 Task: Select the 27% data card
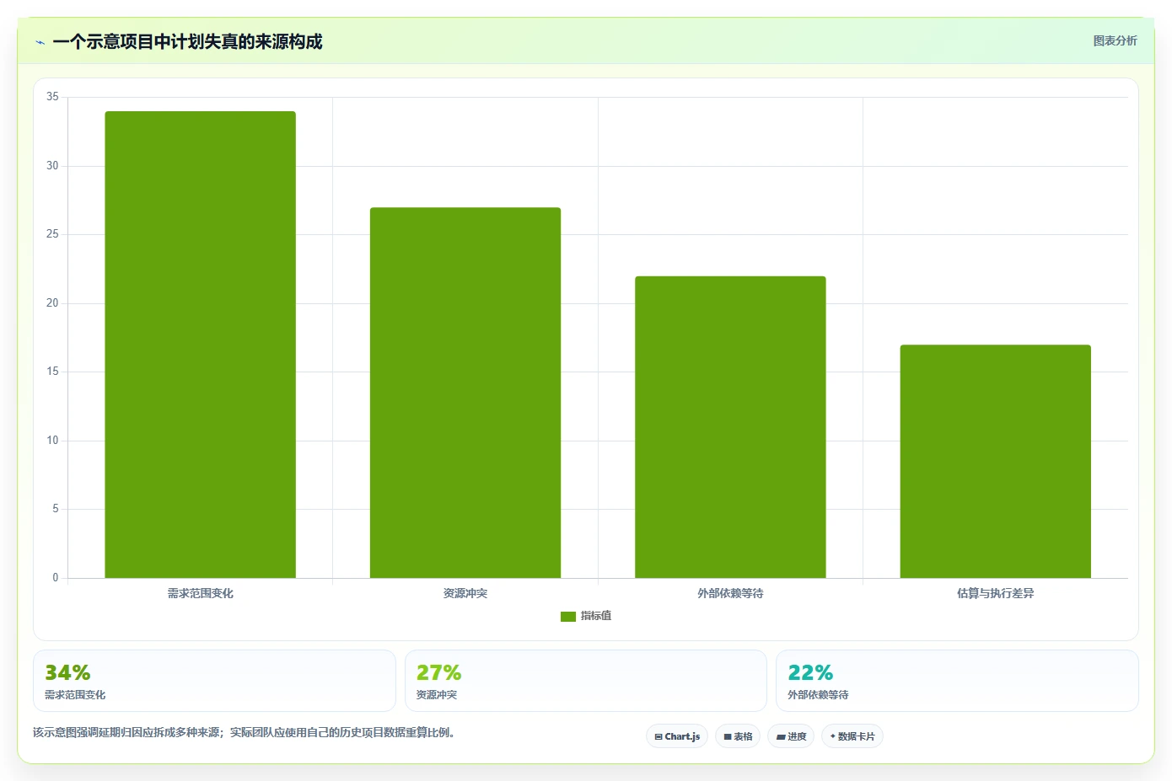point(586,681)
